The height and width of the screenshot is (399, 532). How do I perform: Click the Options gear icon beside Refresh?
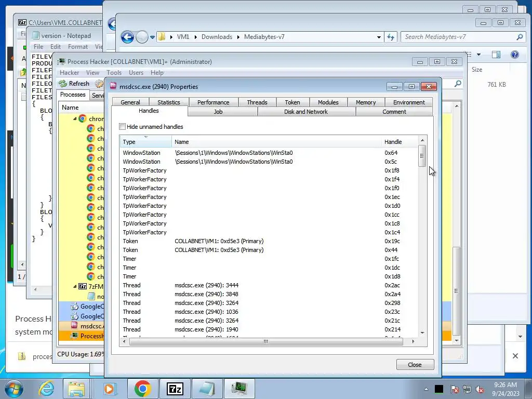click(99, 84)
